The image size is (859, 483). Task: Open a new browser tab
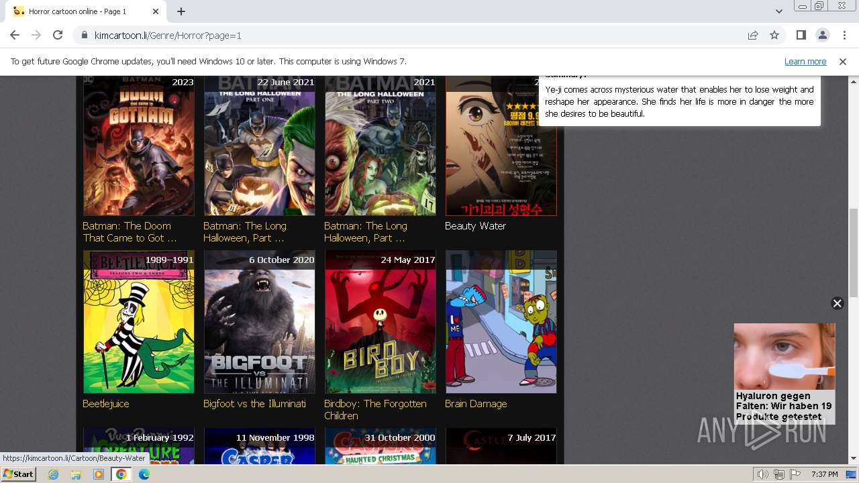tap(181, 11)
